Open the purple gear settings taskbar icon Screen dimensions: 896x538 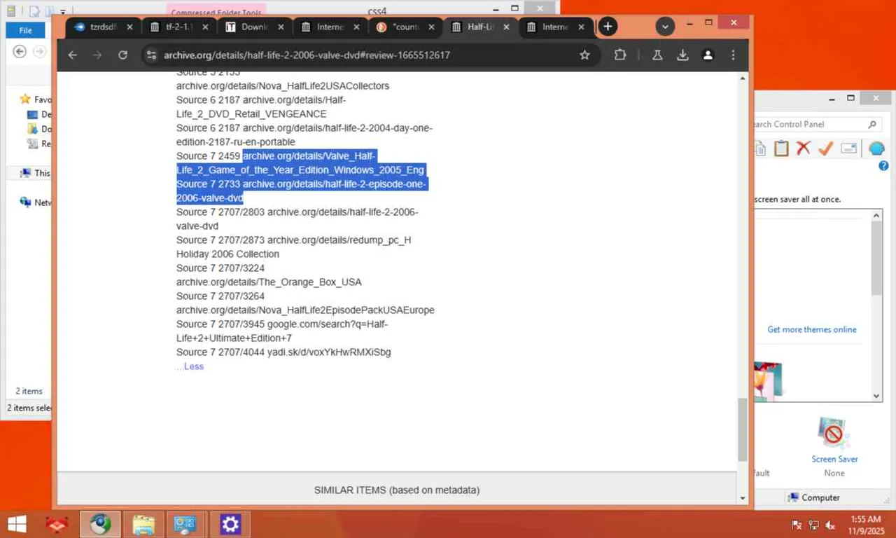(230, 524)
